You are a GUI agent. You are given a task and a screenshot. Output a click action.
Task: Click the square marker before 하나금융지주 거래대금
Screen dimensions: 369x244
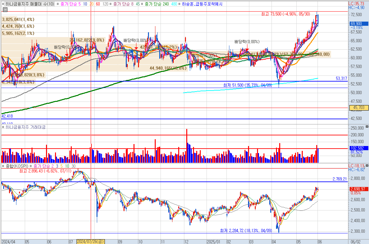click(x=3, y=127)
